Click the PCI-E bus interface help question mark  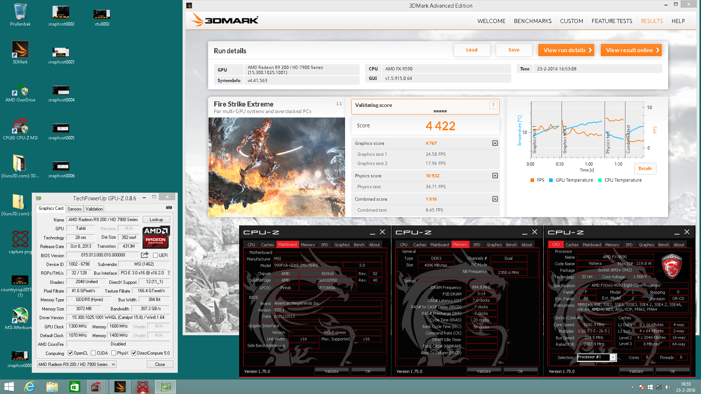click(x=169, y=273)
